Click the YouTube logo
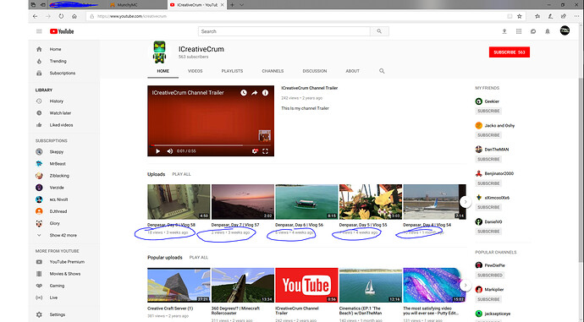 pyautogui.click(x=62, y=31)
